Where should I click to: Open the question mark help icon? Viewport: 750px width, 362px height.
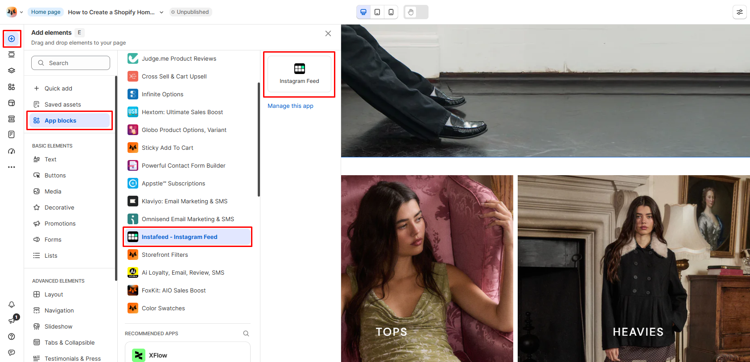click(x=12, y=337)
